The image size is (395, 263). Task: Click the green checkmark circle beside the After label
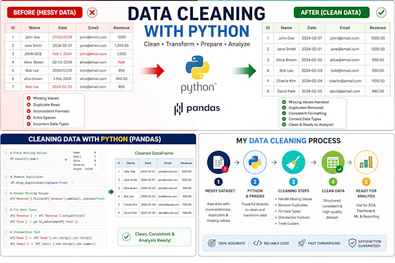[381, 12]
